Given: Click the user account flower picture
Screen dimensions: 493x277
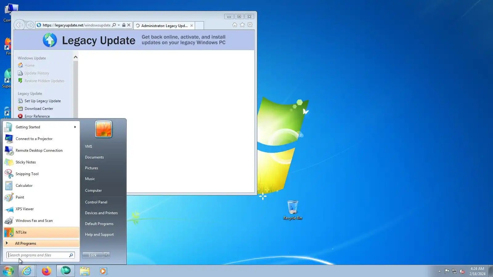Looking at the screenshot, I should coord(104,129).
